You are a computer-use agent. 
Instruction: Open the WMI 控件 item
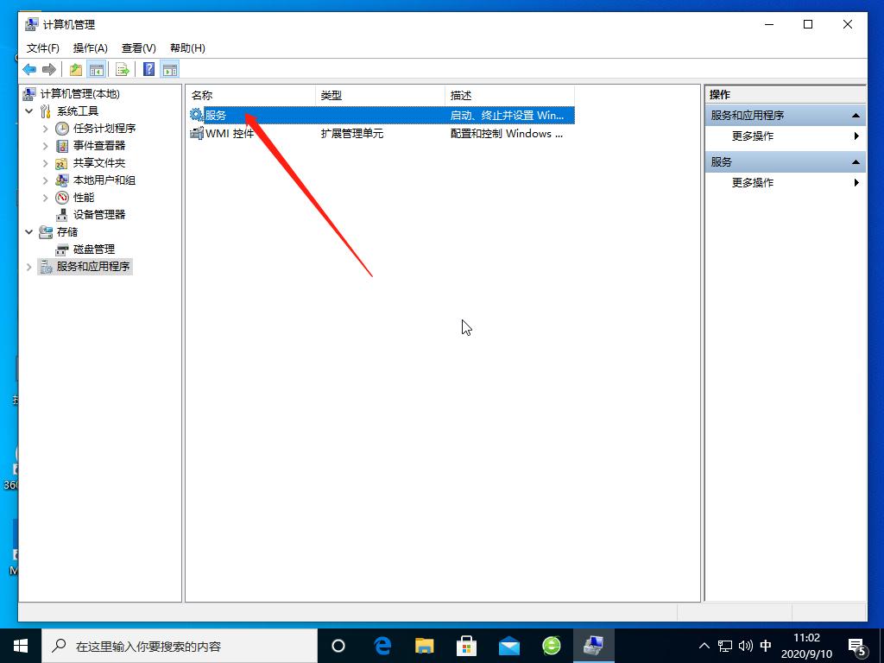pyautogui.click(x=230, y=133)
